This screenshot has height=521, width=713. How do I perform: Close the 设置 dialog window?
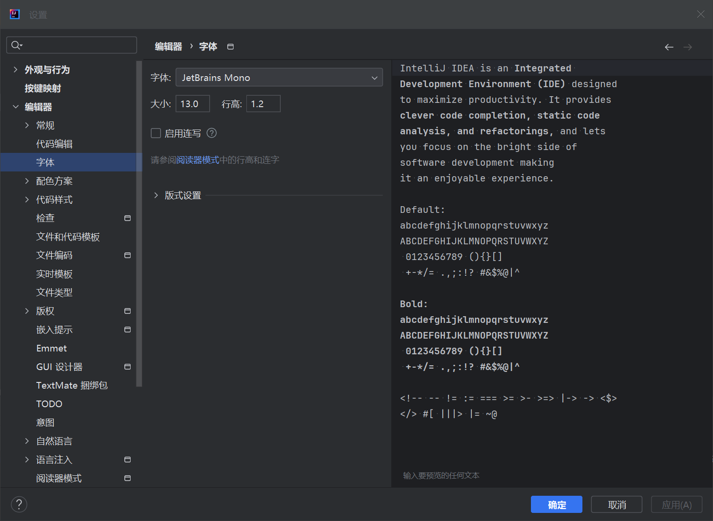pyautogui.click(x=701, y=14)
